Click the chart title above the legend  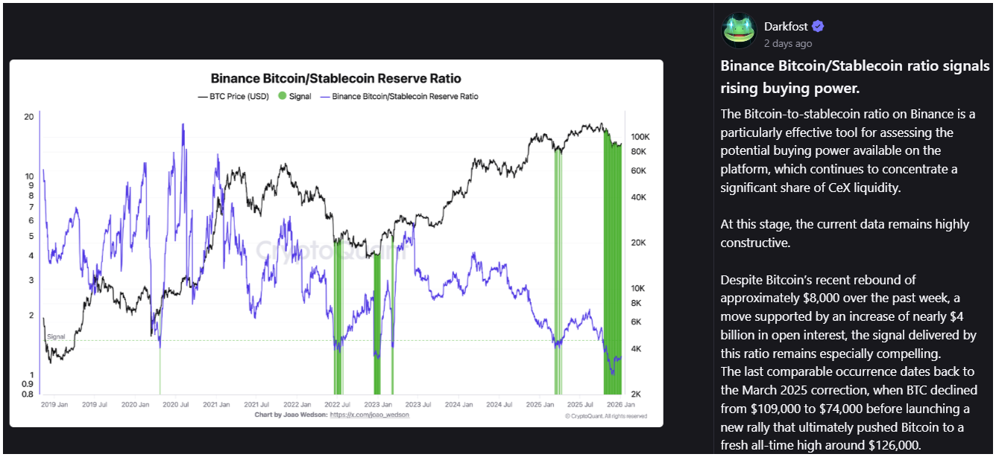tap(335, 78)
